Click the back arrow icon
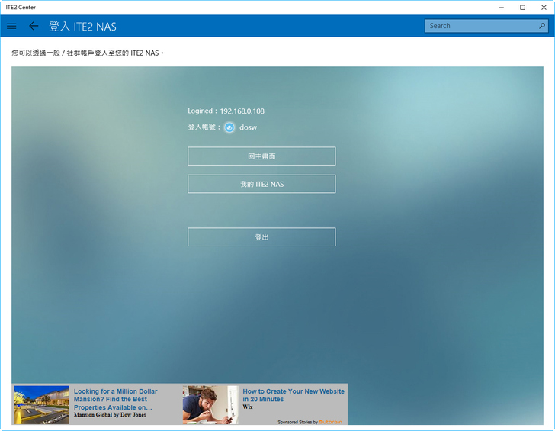The image size is (555, 431). tap(33, 26)
